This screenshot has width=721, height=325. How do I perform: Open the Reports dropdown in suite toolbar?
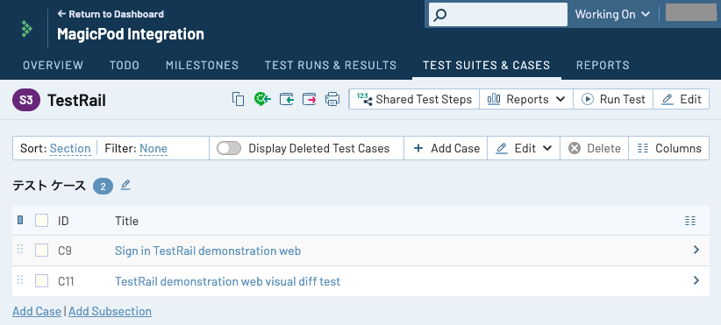point(526,99)
